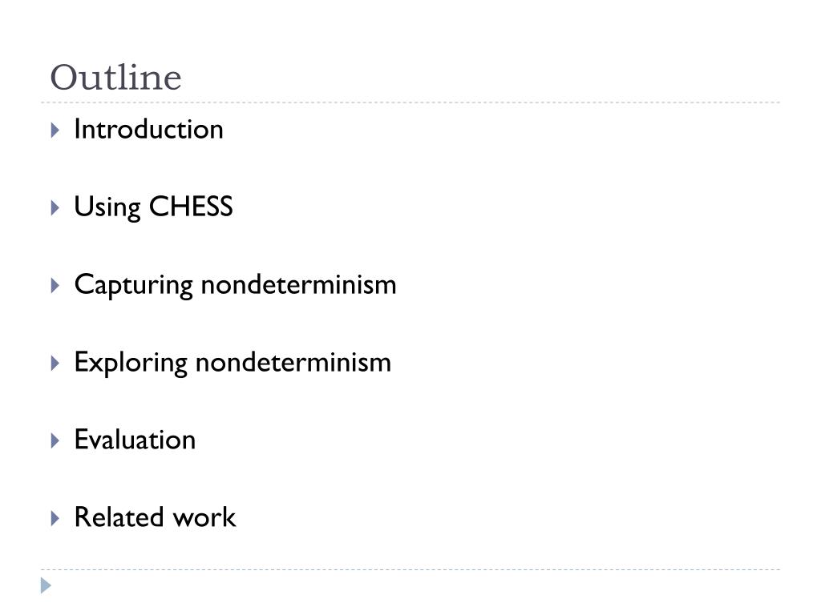This screenshot has width=821, height=615.
Task: Click the word nondeterminism after Exploring
Action: (x=293, y=362)
